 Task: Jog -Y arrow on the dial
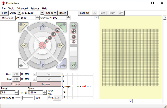point(42,64)
